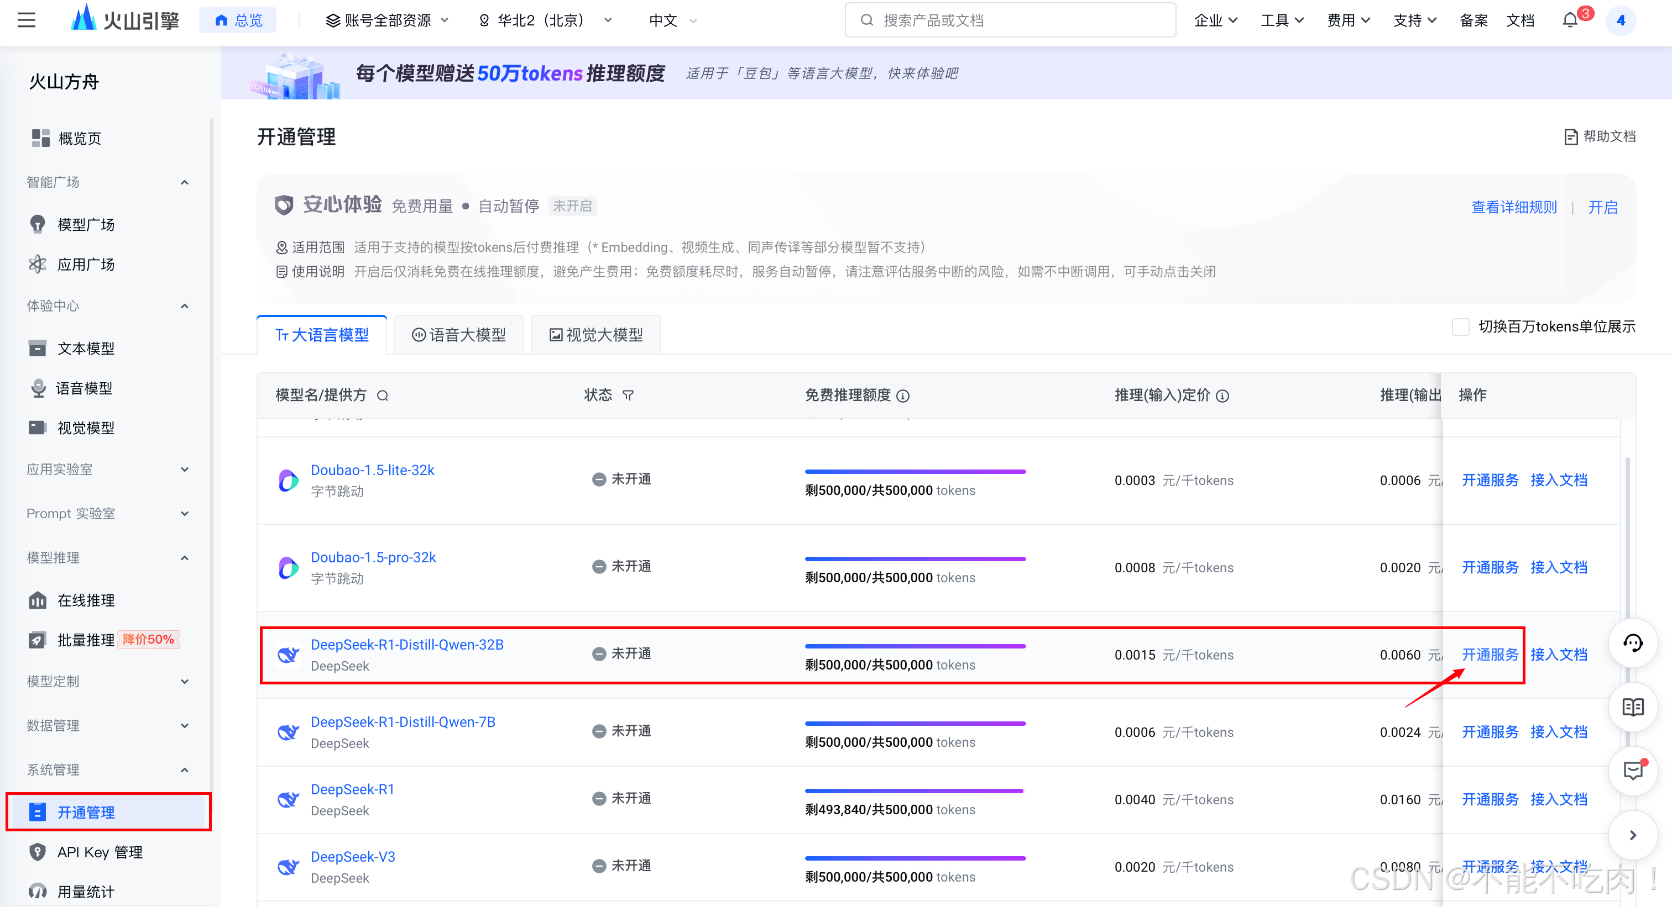Click the model name search icon

(x=382, y=396)
